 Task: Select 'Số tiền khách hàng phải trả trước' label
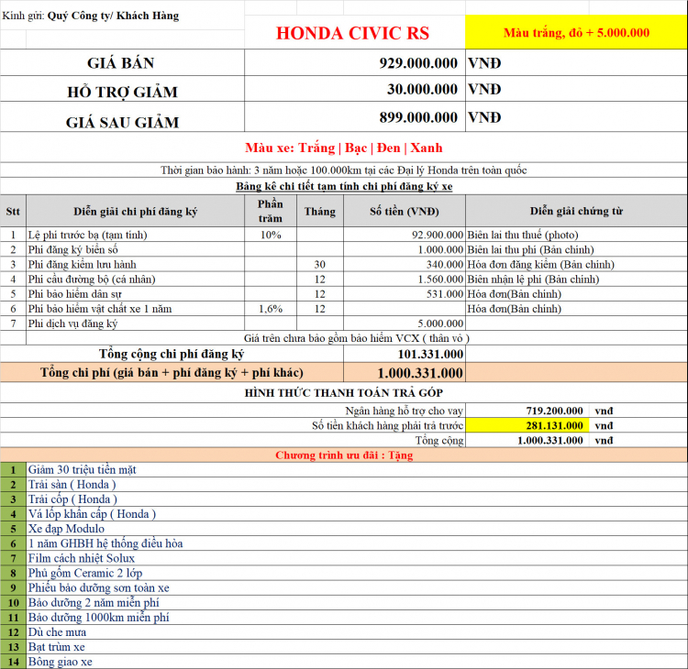pyautogui.click(x=387, y=425)
